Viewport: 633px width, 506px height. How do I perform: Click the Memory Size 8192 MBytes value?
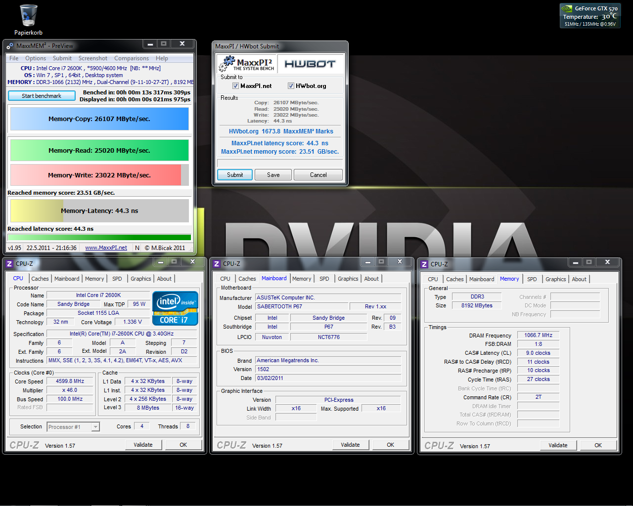pyautogui.click(x=477, y=306)
